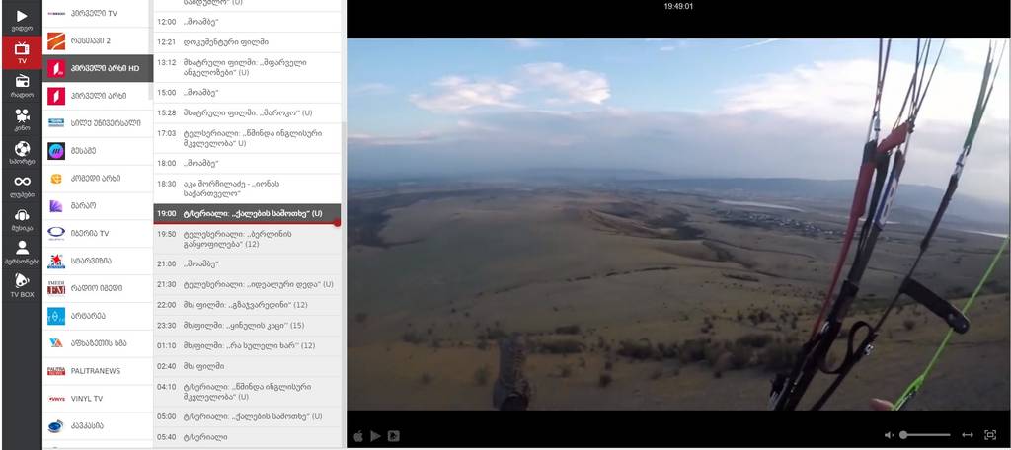Screen dimensions: 1011x450
Task: Click the highlighted 19:00 current program
Action: 248,213
